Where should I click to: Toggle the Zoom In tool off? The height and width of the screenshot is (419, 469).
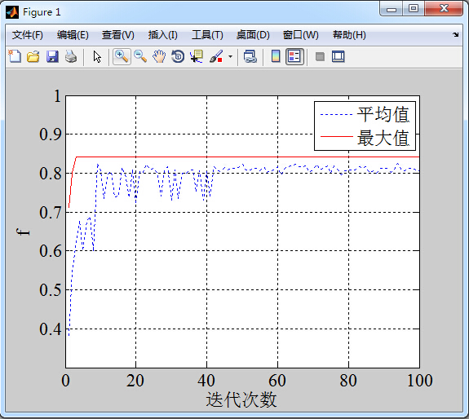coord(122,56)
